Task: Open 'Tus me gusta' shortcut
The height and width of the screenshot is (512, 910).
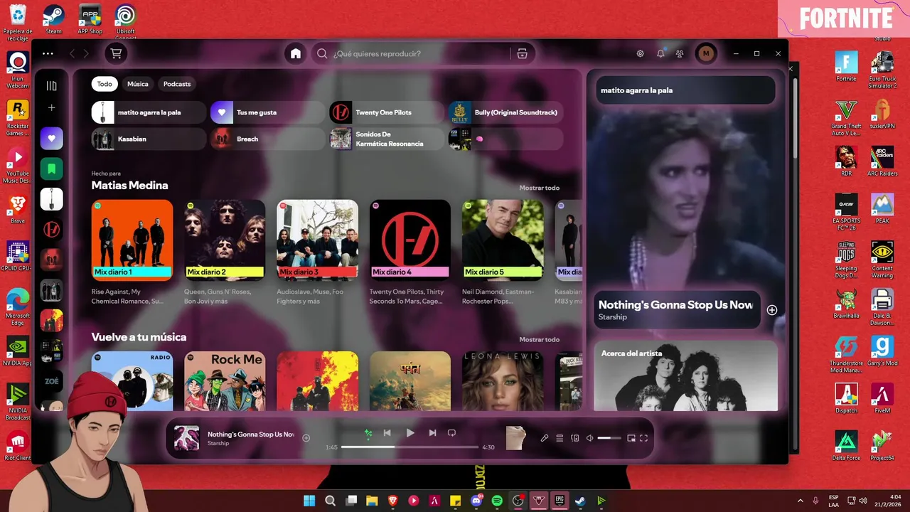Action: [x=268, y=112]
